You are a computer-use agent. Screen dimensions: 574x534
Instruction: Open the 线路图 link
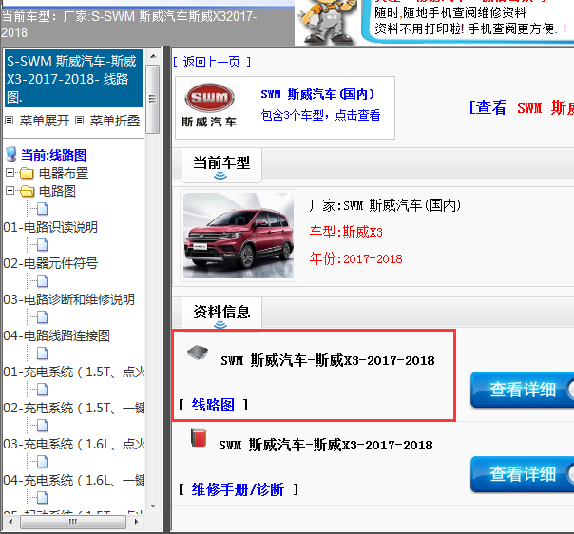pyautogui.click(x=213, y=405)
